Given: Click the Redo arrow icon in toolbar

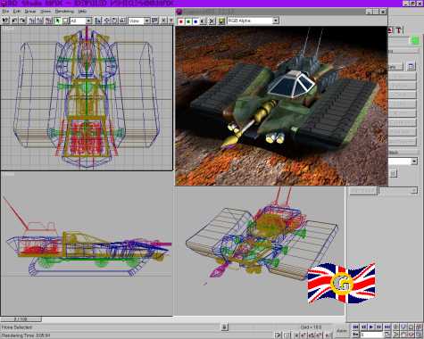Looking at the screenshot, I should click(22, 21).
